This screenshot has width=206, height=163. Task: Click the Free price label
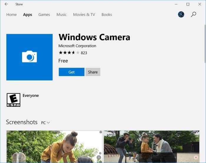tap(63, 61)
